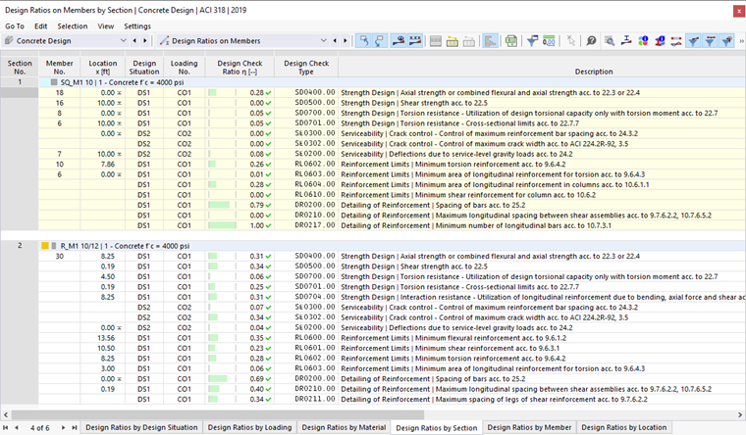This screenshot has height=435, width=746.
Task: Go to next table beside Design Ratios dropdown
Action: (346, 41)
